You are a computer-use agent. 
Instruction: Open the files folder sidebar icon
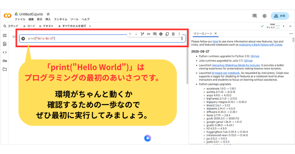5,69
